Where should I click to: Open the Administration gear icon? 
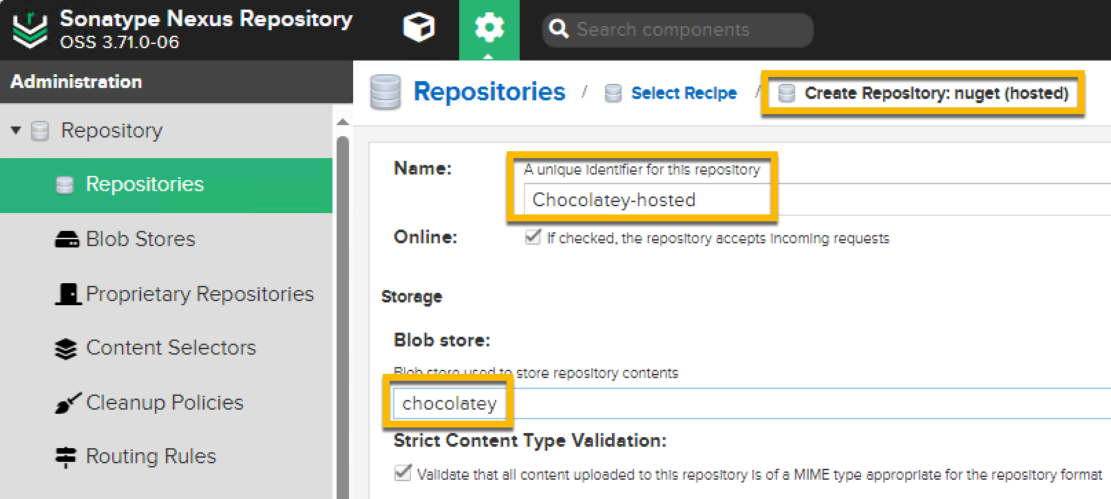(x=489, y=29)
